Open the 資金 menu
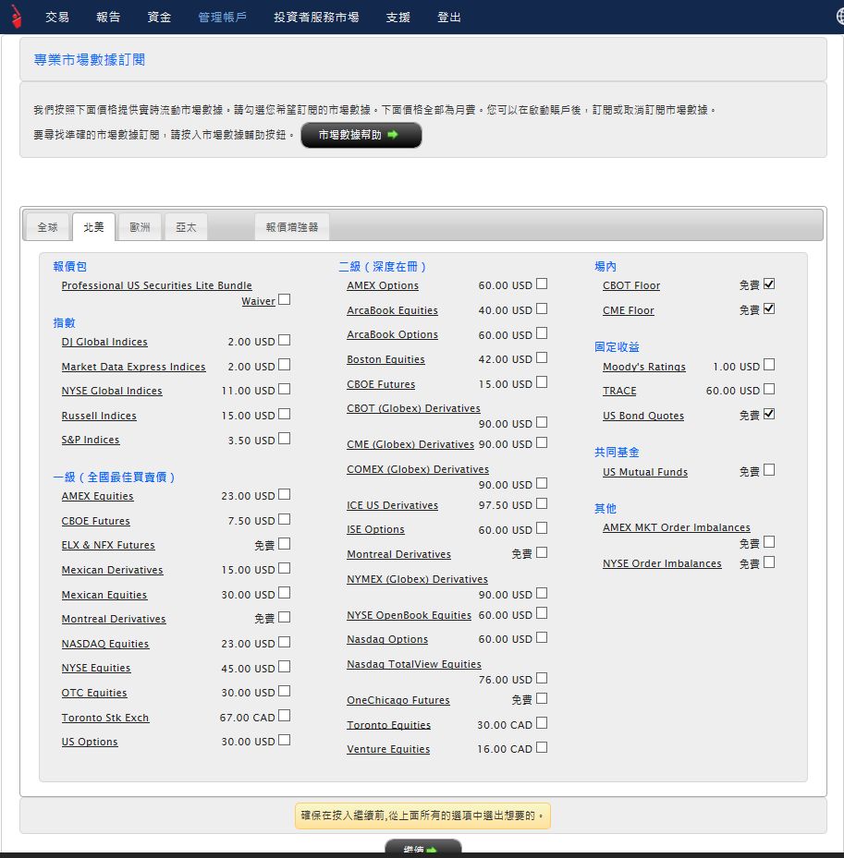This screenshot has height=858, width=844. pos(159,17)
